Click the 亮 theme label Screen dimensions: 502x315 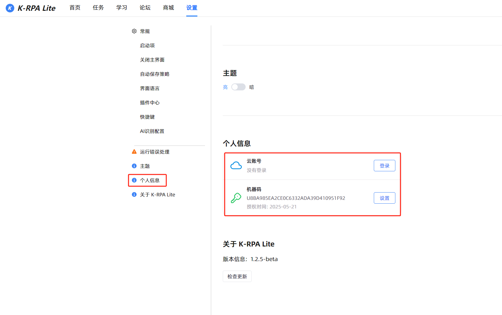(x=225, y=87)
